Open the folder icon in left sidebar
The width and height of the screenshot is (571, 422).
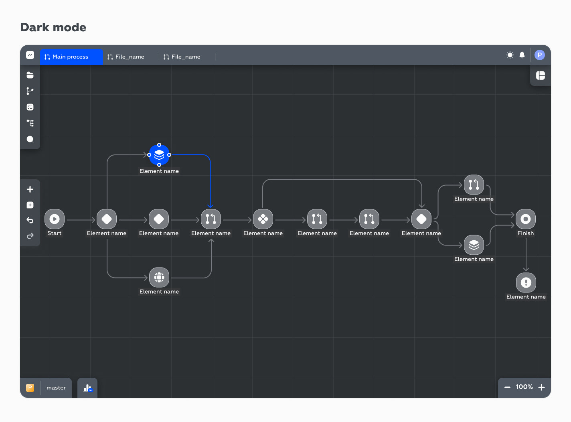[x=30, y=75]
